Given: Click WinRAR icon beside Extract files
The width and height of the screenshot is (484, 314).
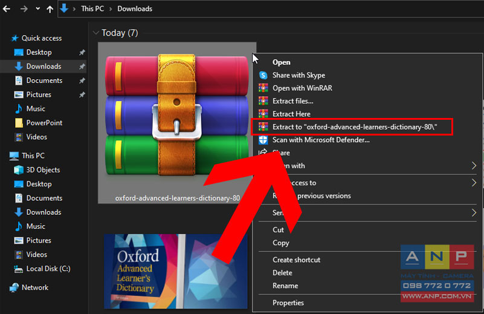Looking at the screenshot, I should 263,101.
